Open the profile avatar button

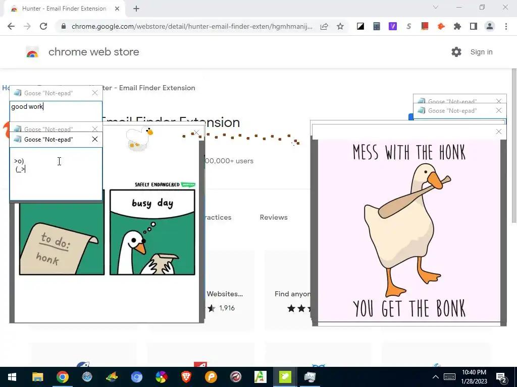(490, 26)
